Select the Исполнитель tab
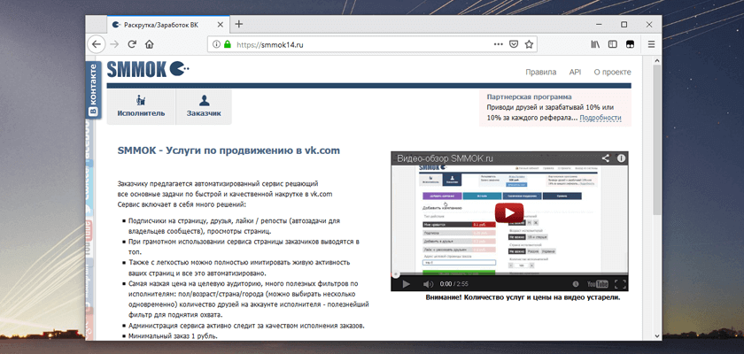 coord(141,106)
